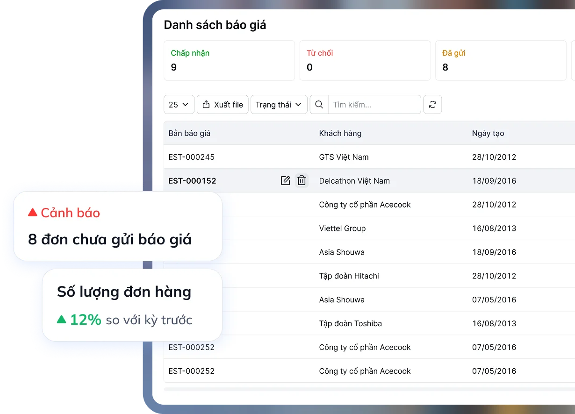
Task: Click the Xuất file button
Action: pos(223,105)
